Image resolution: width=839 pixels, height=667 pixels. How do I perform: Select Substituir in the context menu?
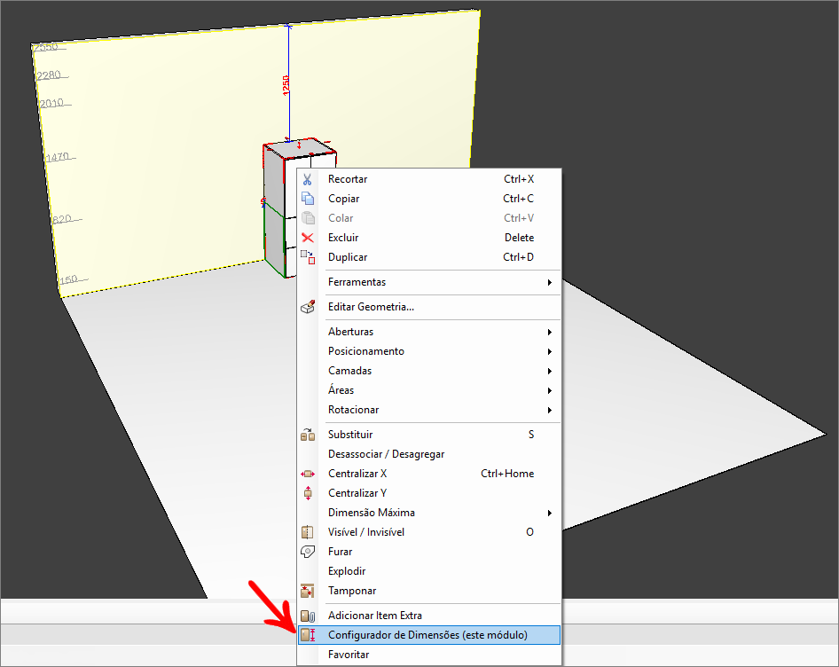(x=429, y=435)
